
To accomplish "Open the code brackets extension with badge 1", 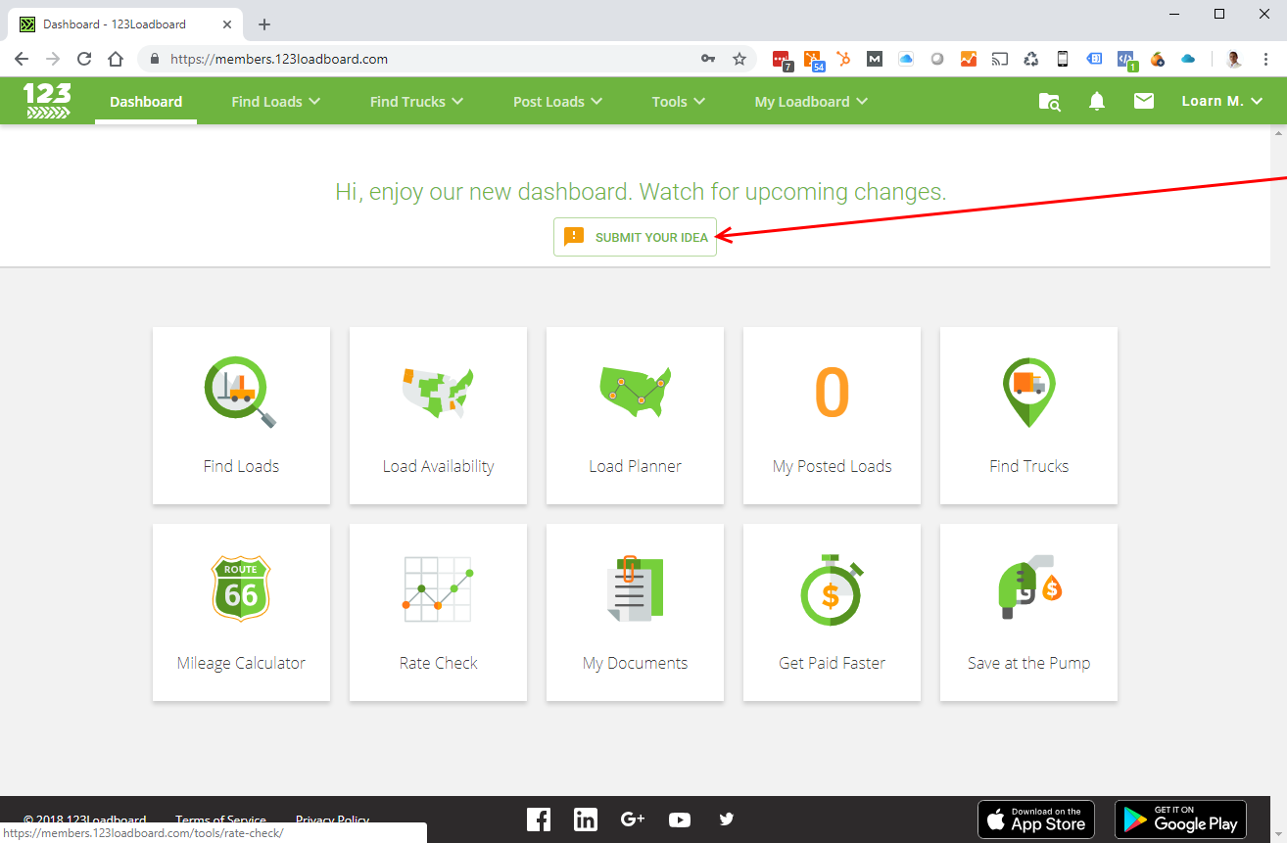I will [1125, 60].
